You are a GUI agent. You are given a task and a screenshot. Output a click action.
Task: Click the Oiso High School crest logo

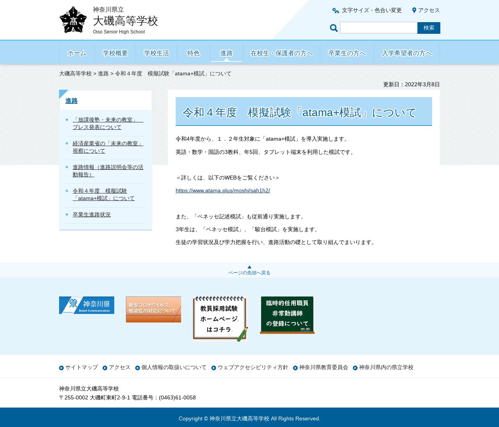click(73, 19)
